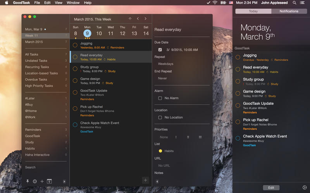
Task: Enable the No Alarm checkbox
Action: pyautogui.click(x=160, y=98)
